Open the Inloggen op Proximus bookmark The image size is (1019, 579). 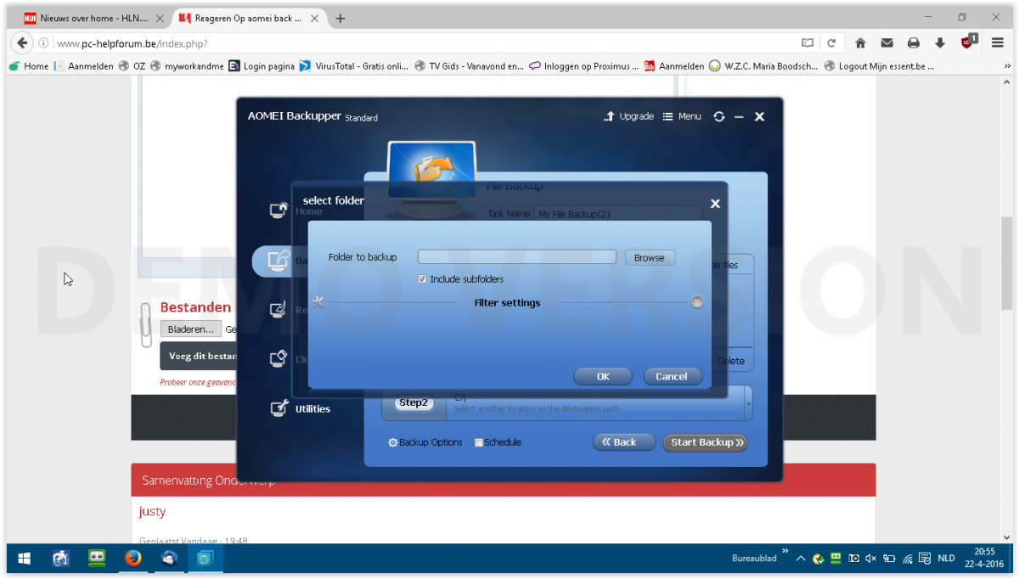(584, 66)
